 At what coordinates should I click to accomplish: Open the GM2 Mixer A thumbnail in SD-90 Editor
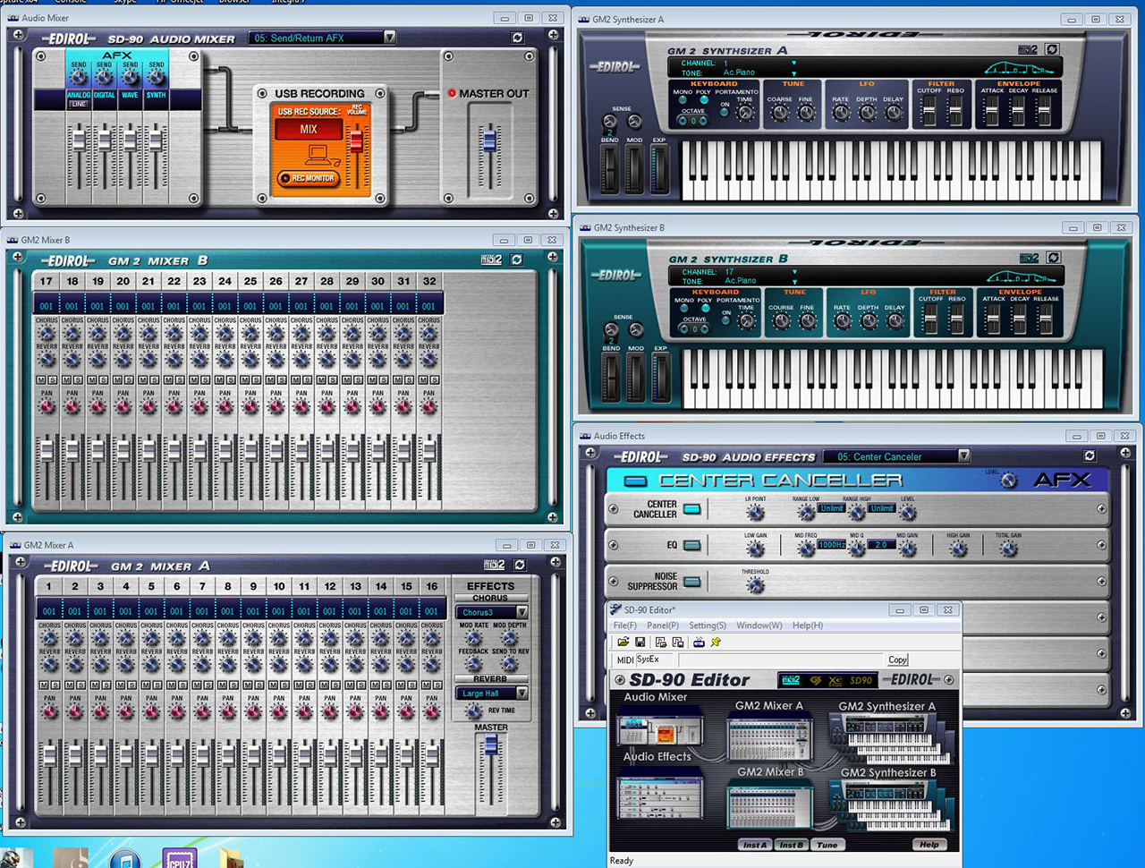tap(769, 736)
